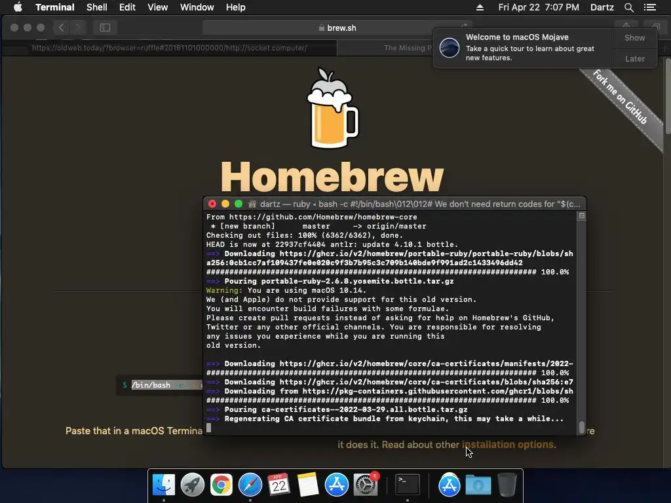Open Notes from the Dock
Viewport: 671px width, 503px height.
308,485
